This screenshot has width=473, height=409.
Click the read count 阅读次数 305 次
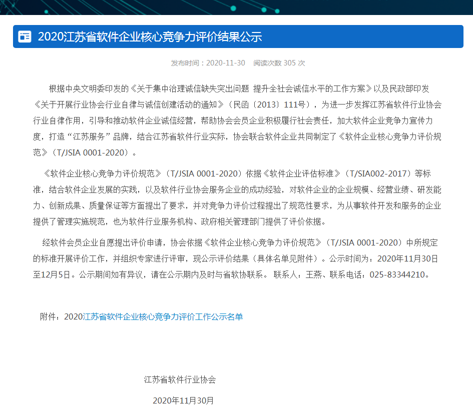tap(279, 63)
